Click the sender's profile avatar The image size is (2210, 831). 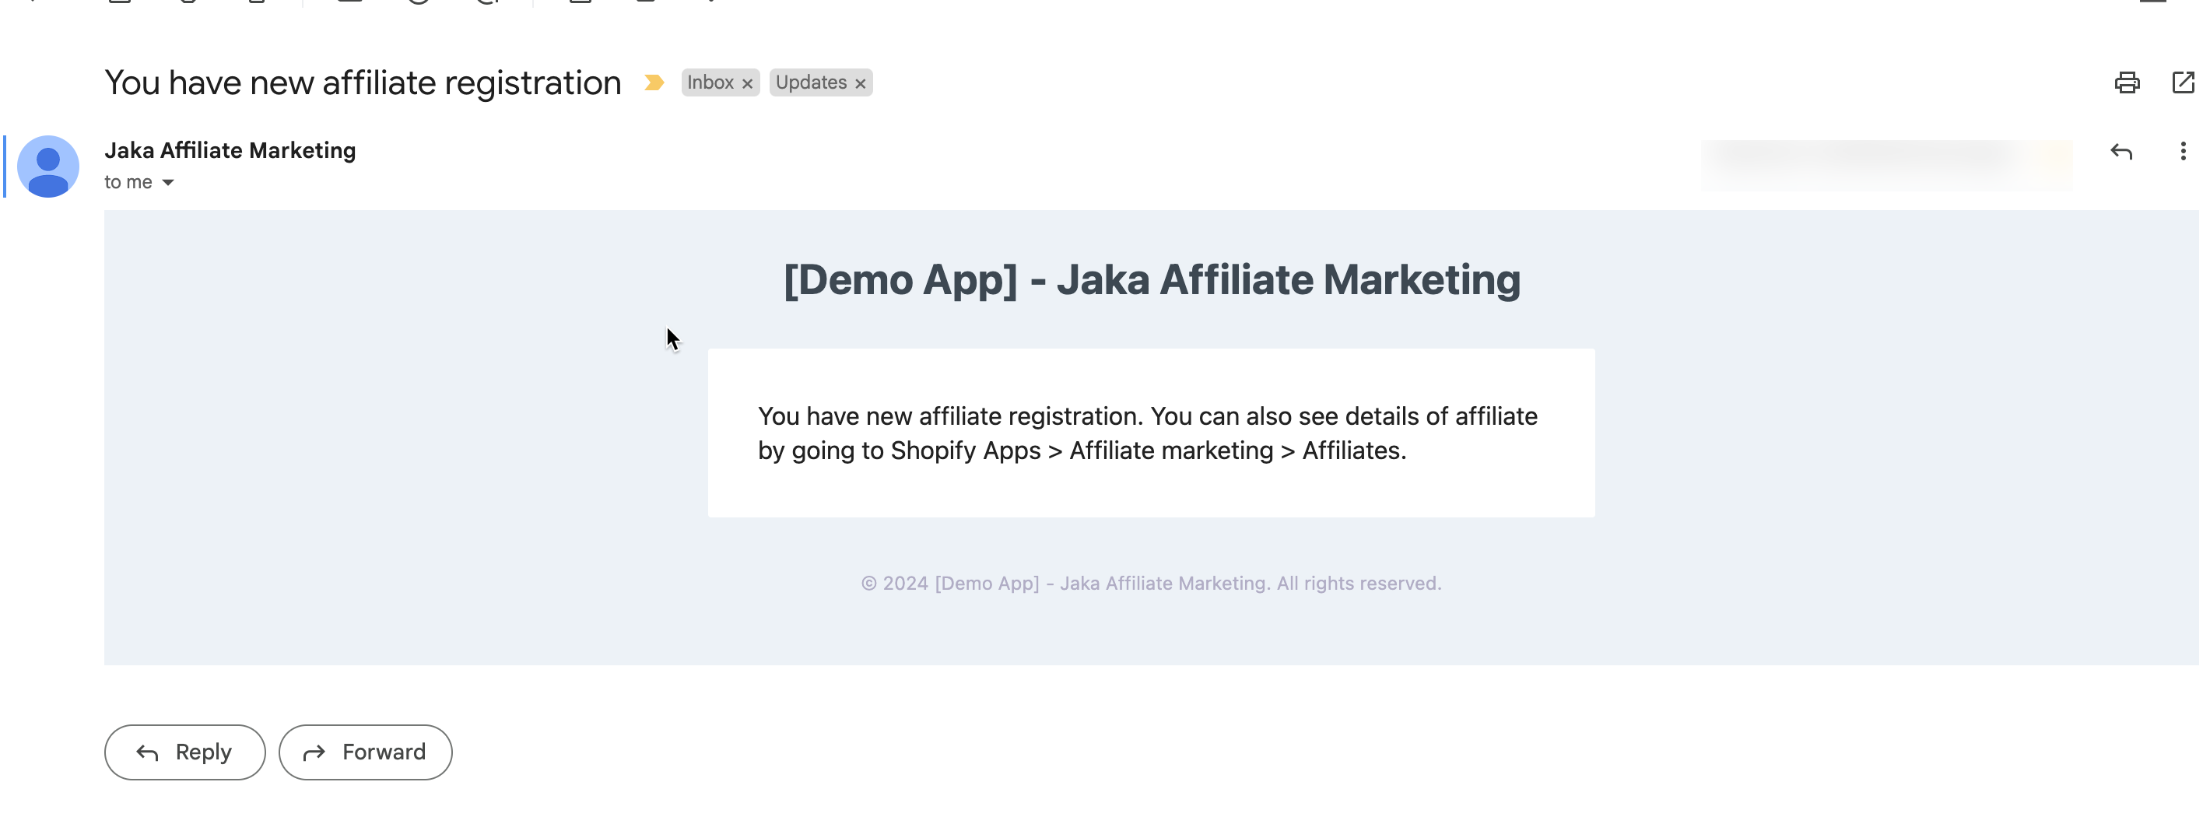(48, 167)
